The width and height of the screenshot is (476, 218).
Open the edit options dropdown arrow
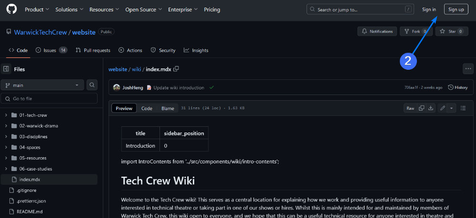(x=451, y=108)
